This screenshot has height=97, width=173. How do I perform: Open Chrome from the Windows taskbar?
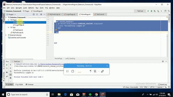point(96,95)
